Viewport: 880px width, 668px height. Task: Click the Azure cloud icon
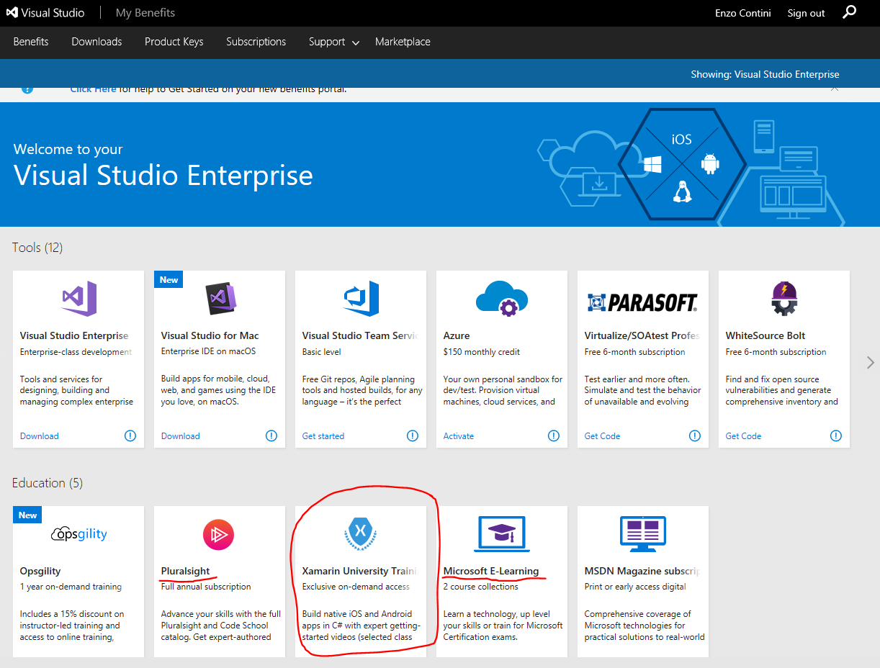point(502,298)
